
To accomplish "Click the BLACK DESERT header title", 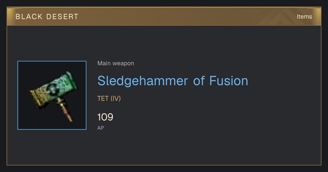I will (x=47, y=17).
